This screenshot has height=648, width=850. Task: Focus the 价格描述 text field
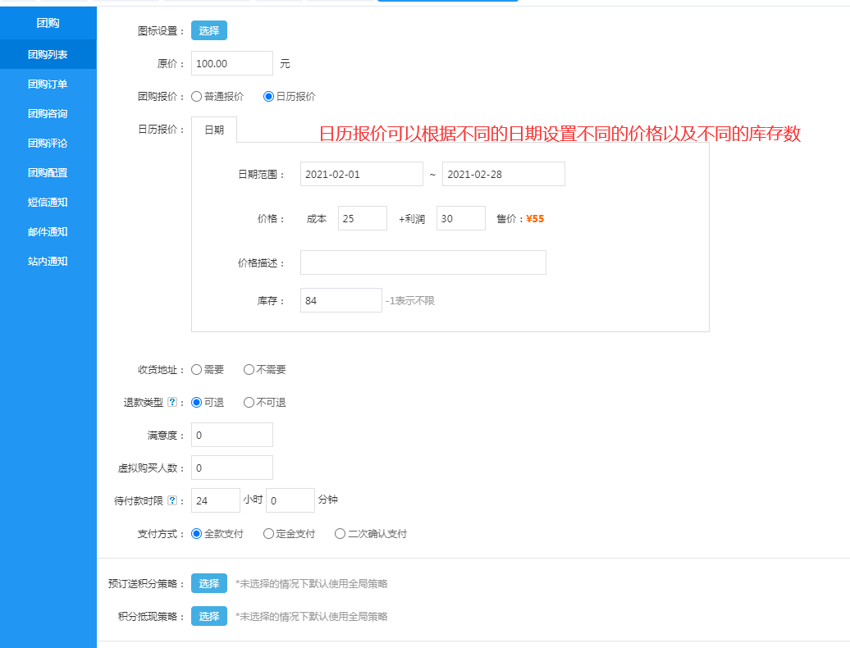point(423,262)
